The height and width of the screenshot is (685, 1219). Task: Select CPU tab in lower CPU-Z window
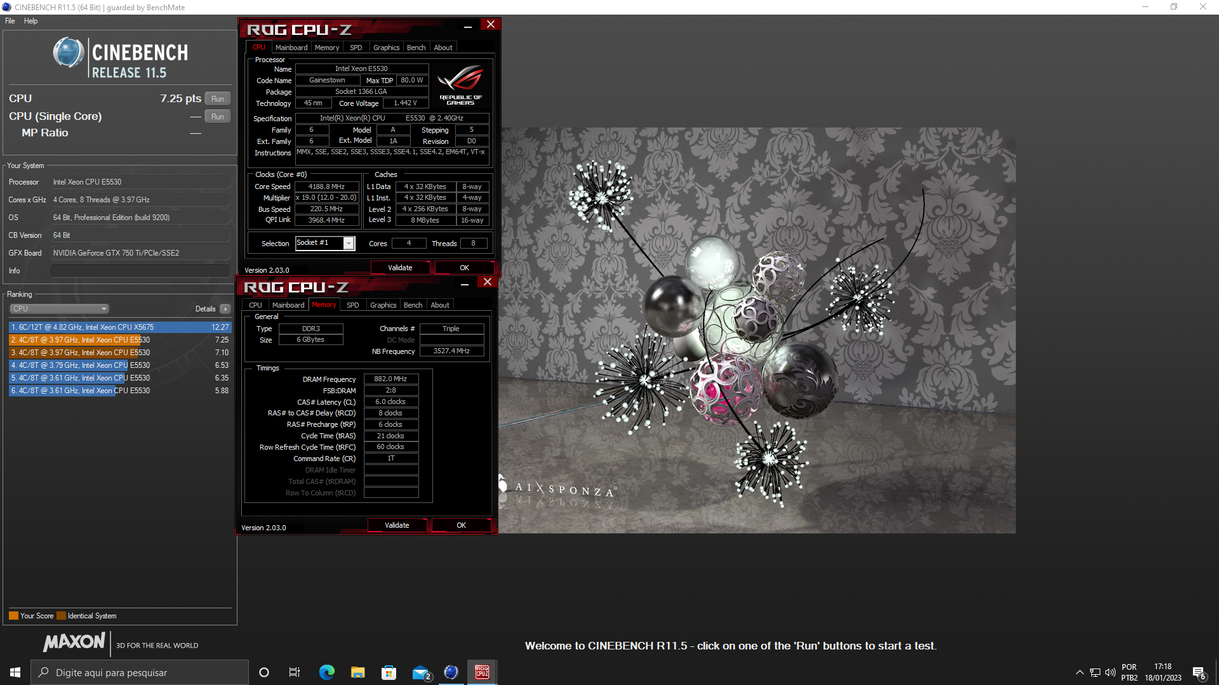255,305
